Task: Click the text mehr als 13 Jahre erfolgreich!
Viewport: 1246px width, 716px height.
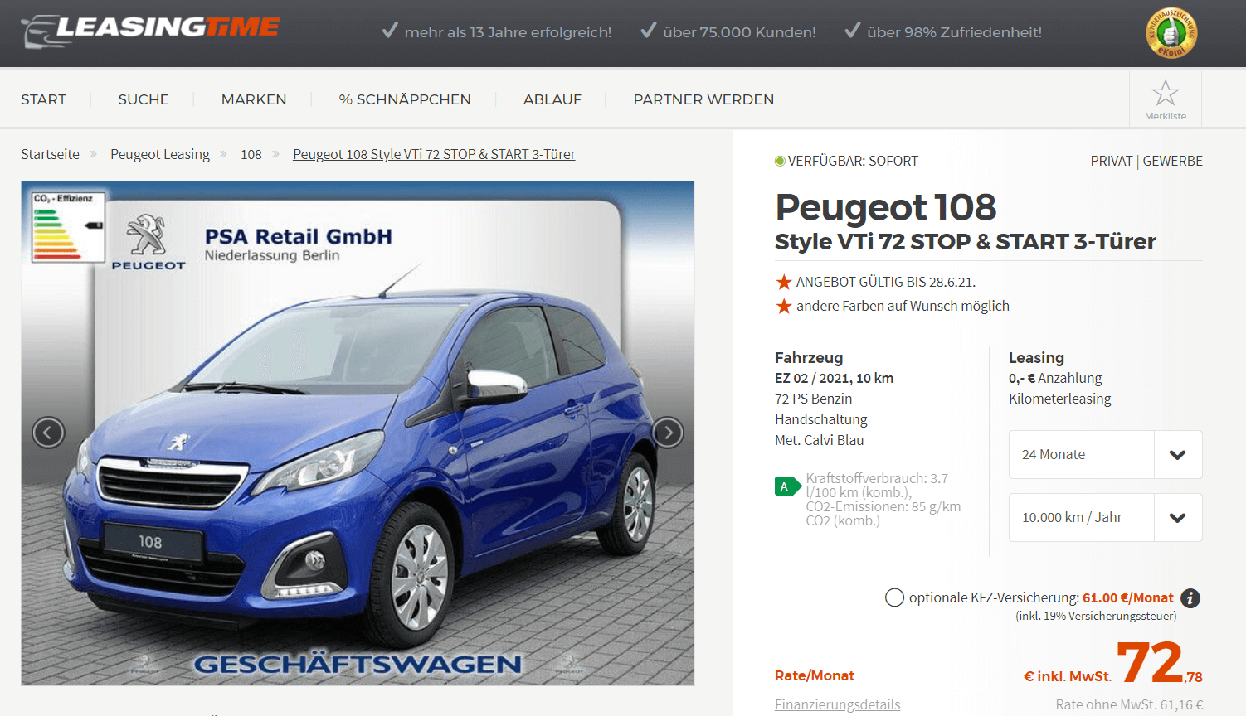Action: pos(508,32)
